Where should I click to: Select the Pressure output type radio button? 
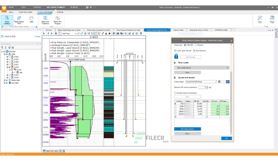(x=196, y=45)
